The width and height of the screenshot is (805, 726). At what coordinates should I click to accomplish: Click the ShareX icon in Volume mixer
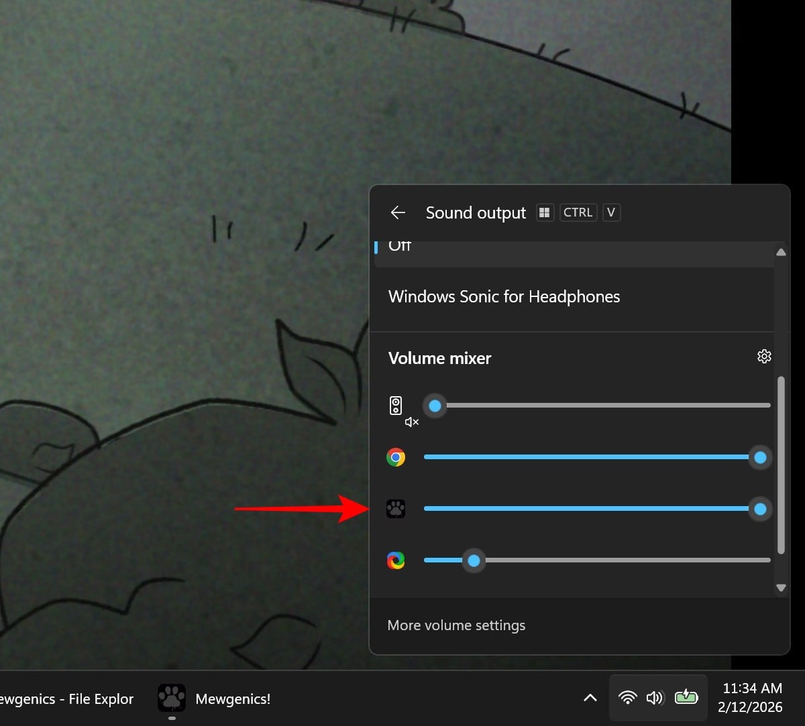(x=396, y=560)
